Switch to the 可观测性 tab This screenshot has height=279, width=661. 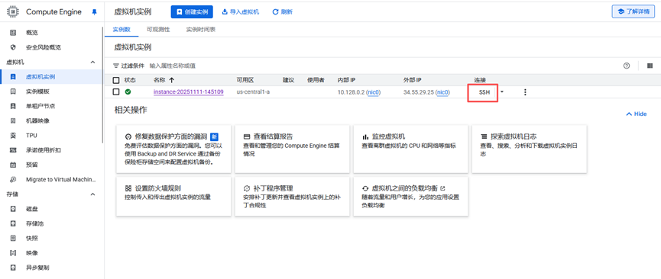(x=158, y=30)
